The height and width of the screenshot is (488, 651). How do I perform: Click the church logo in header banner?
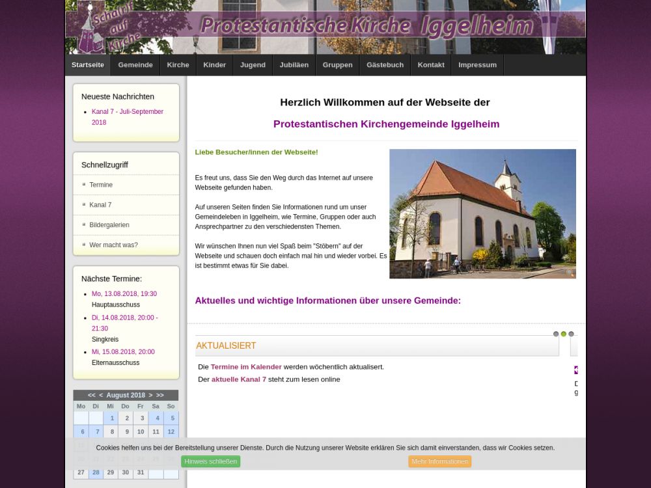(x=90, y=27)
